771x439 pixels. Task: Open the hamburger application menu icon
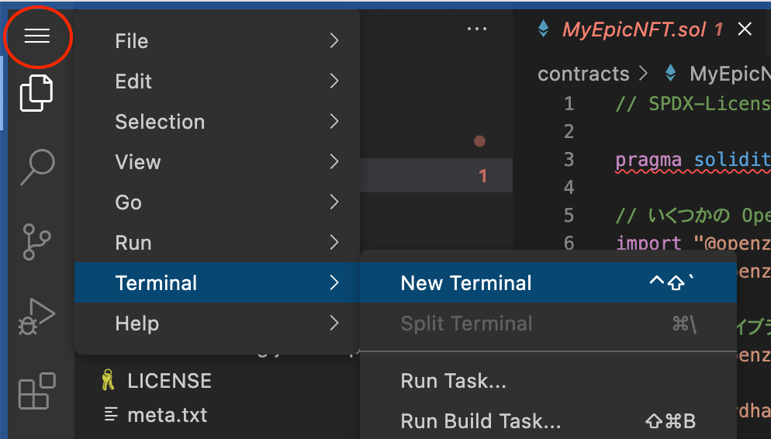(x=37, y=36)
